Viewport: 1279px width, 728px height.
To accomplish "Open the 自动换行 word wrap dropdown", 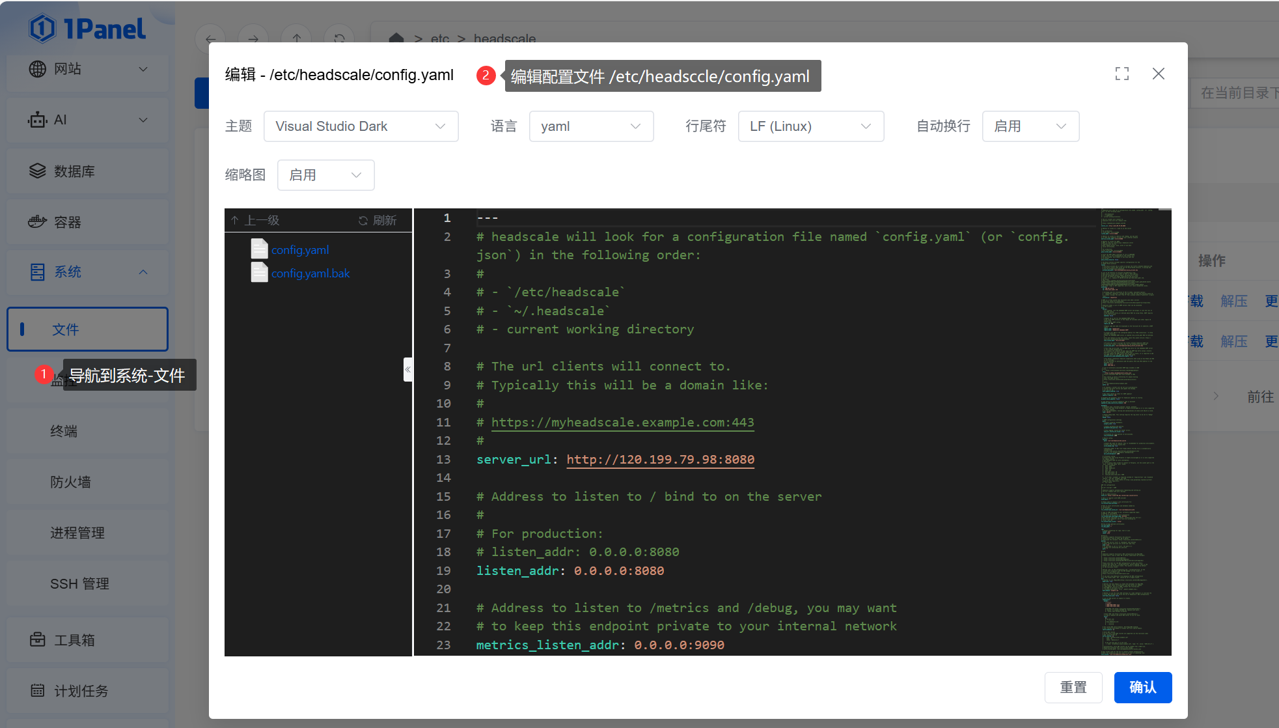I will [x=1030, y=126].
